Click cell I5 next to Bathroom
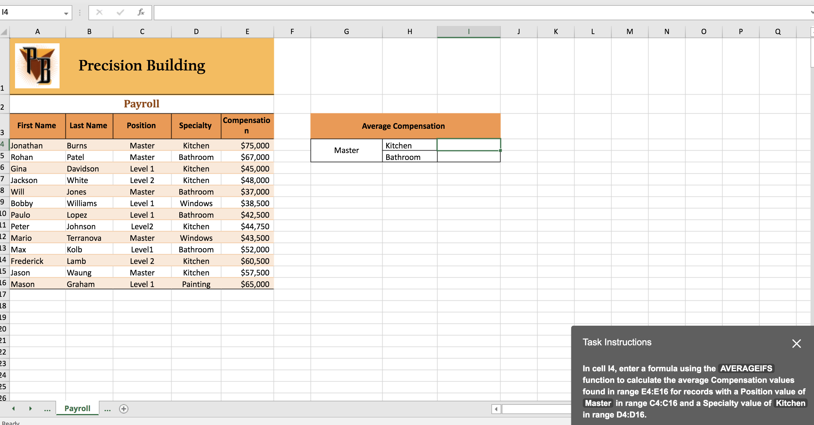814x425 pixels. point(468,157)
